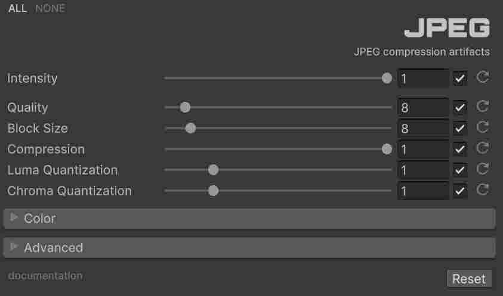Click the Luma Quantization slider handle
This screenshot has width=503, height=296.
[213, 170]
